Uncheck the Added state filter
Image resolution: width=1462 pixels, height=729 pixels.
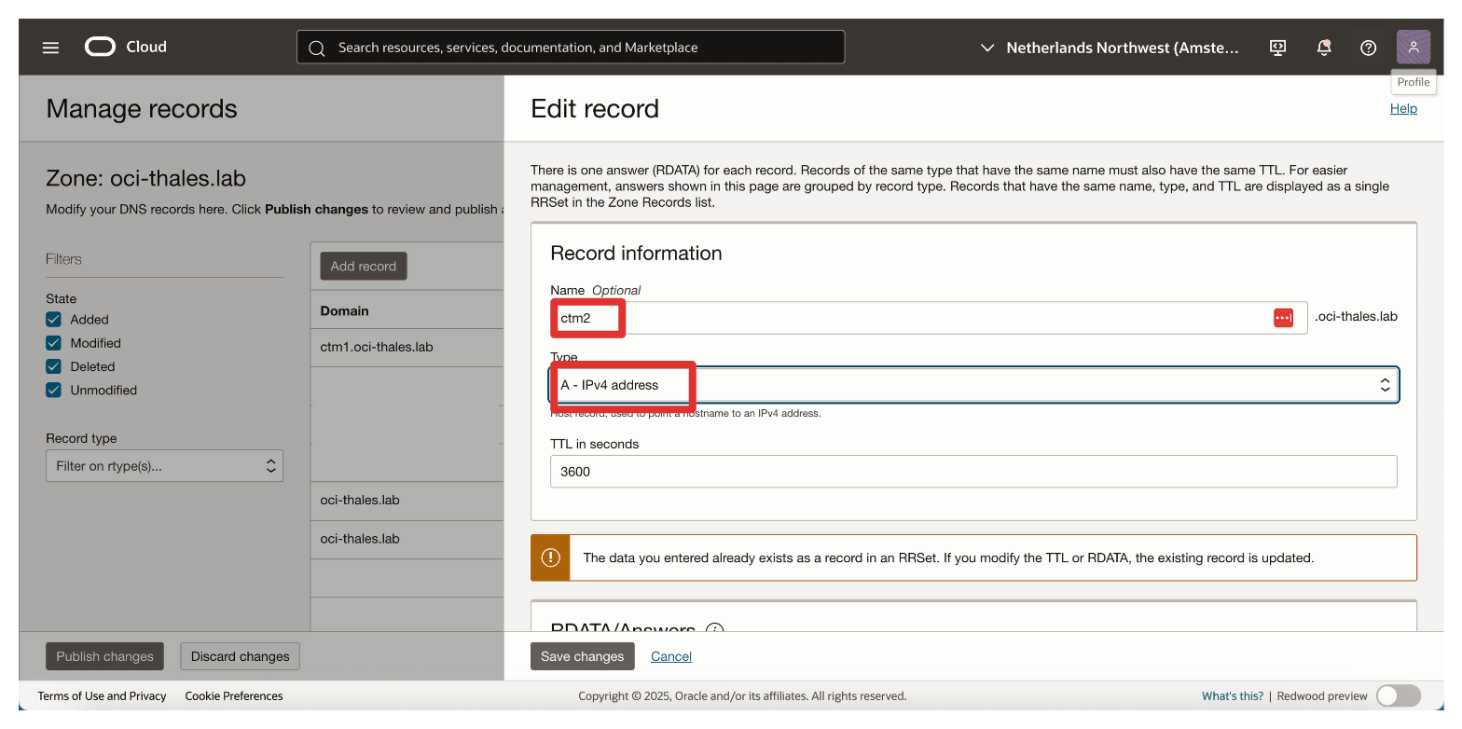(53, 319)
